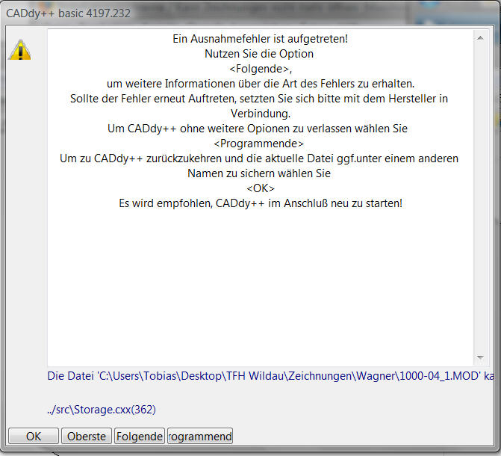Viewport: 501px width, 456px height.
Task: Click the 'Ein Ausnahmefehler ist aufgetreten!' line
Action: (x=260, y=39)
